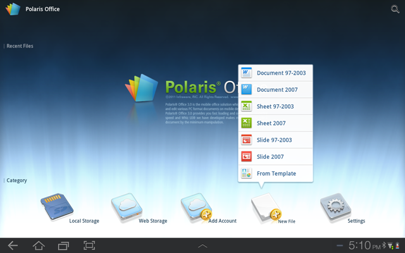Choose Document 97-2003 from the menu

(x=276, y=73)
